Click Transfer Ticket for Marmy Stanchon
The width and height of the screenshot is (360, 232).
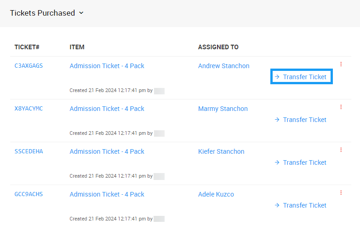[301, 120]
